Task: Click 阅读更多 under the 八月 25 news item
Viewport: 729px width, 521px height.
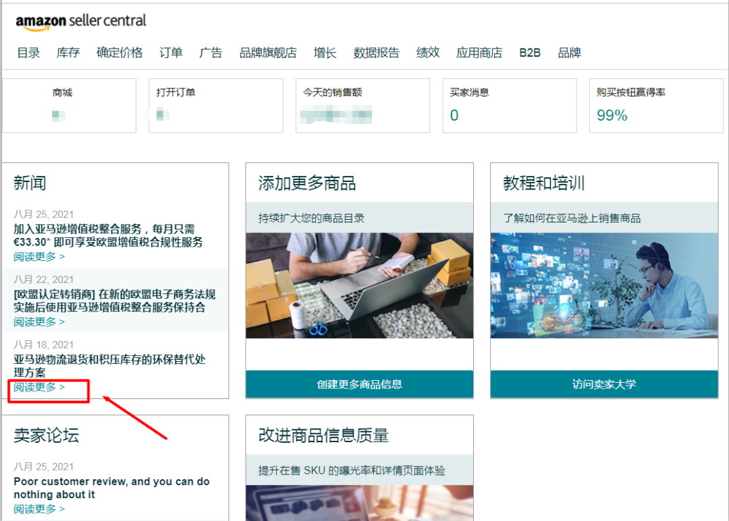Action: click(x=39, y=257)
